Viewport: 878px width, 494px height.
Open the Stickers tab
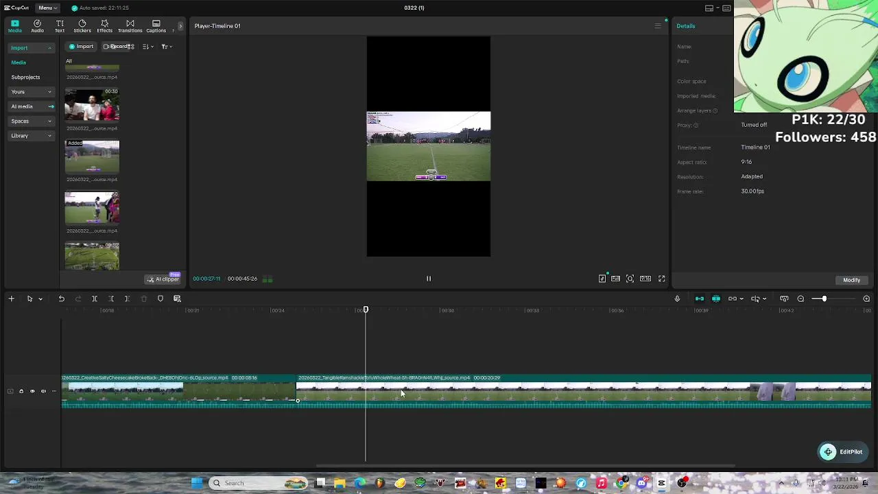click(82, 26)
